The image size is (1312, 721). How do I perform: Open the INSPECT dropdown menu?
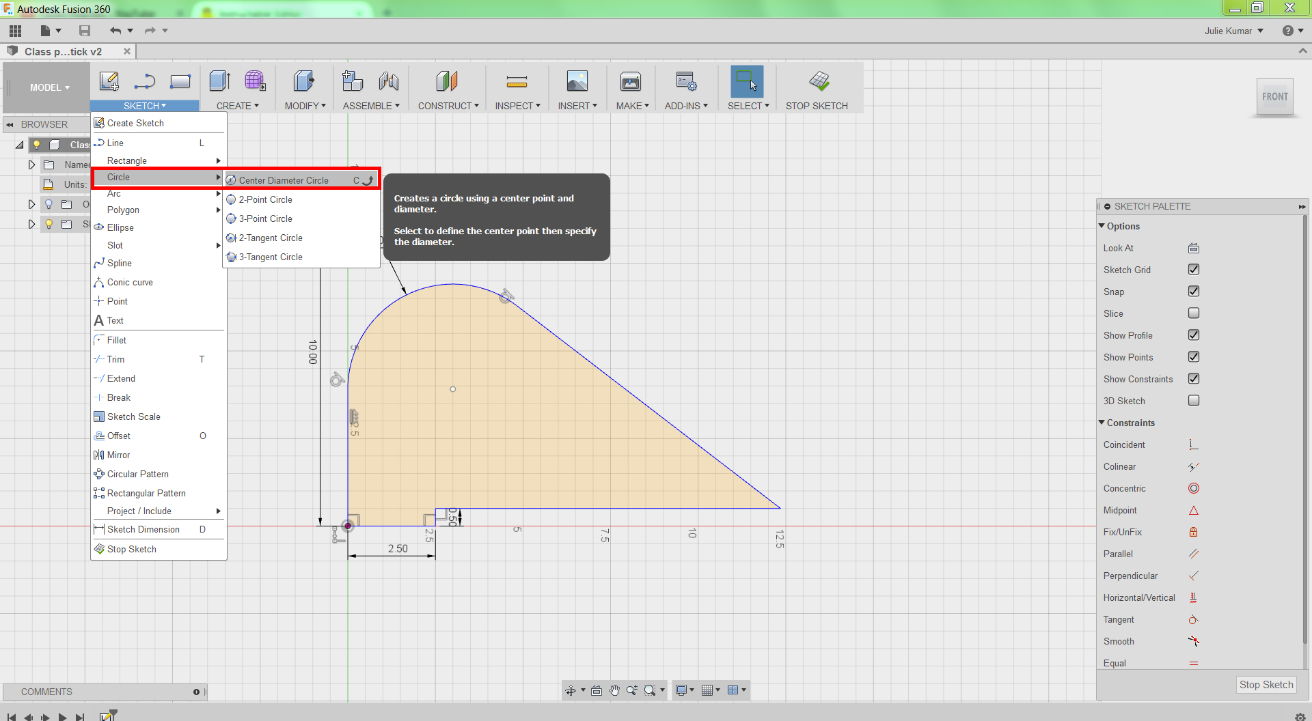pyautogui.click(x=517, y=106)
